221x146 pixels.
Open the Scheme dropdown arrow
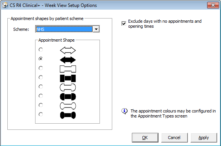point(96,29)
